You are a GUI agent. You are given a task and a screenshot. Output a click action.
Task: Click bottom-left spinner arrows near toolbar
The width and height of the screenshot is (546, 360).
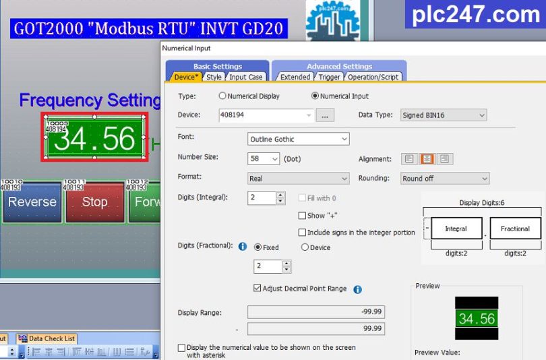(x=12, y=352)
